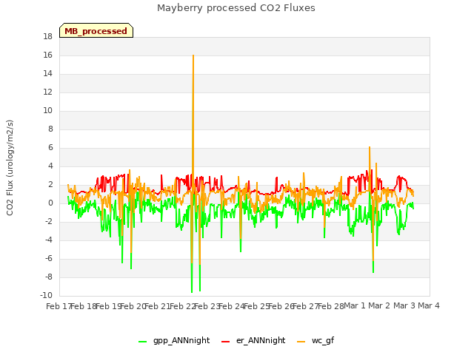The image size is (474, 355).
Task: Click the CO2 Flux y-axis label
Action: tap(10, 168)
